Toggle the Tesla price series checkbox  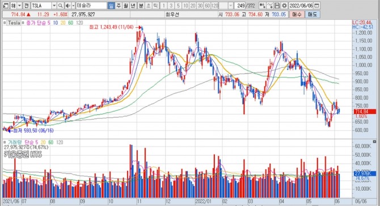click(5, 23)
